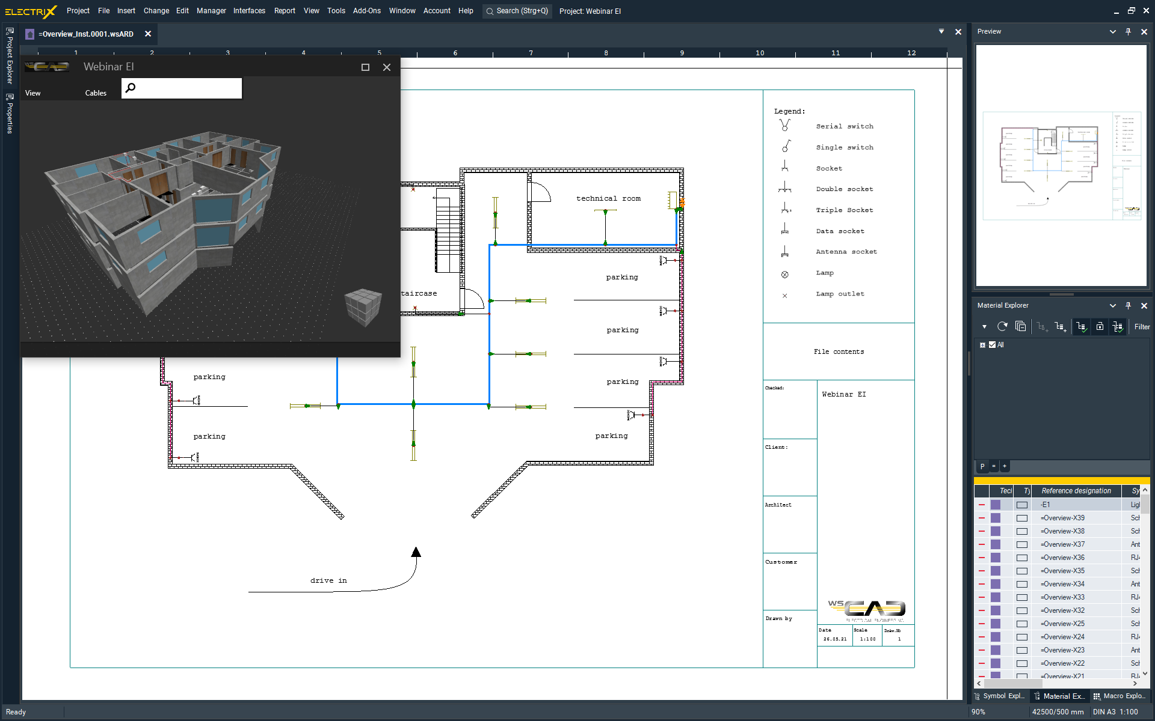Click inside the Webinar EI search field
The height and width of the screenshot is (721, 1155).
click(x=186, y=88)
